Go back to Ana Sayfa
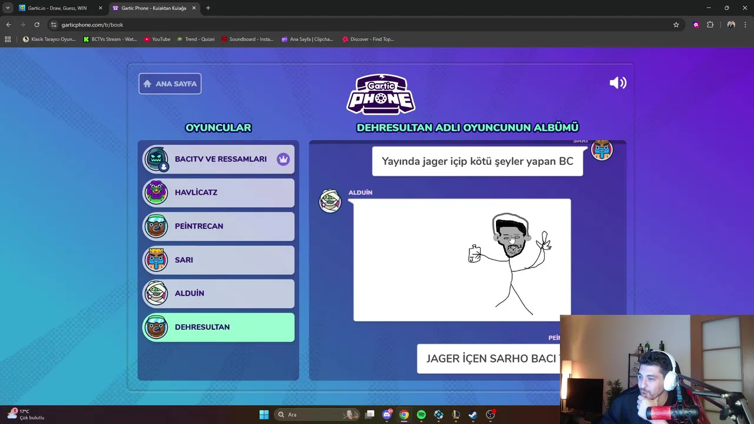This screenshot has width=754, height=424. 170,84
